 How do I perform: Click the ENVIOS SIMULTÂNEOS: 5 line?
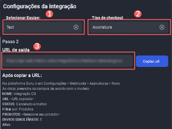[x=22, y=119]
